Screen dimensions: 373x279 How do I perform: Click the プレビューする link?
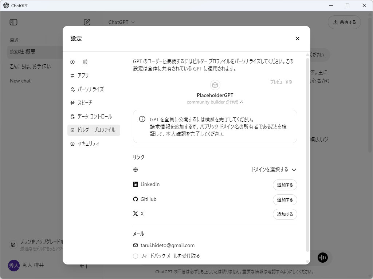click(280, 81)
